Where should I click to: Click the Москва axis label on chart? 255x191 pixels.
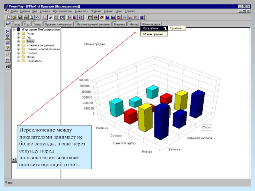click(x=147, y=152)
